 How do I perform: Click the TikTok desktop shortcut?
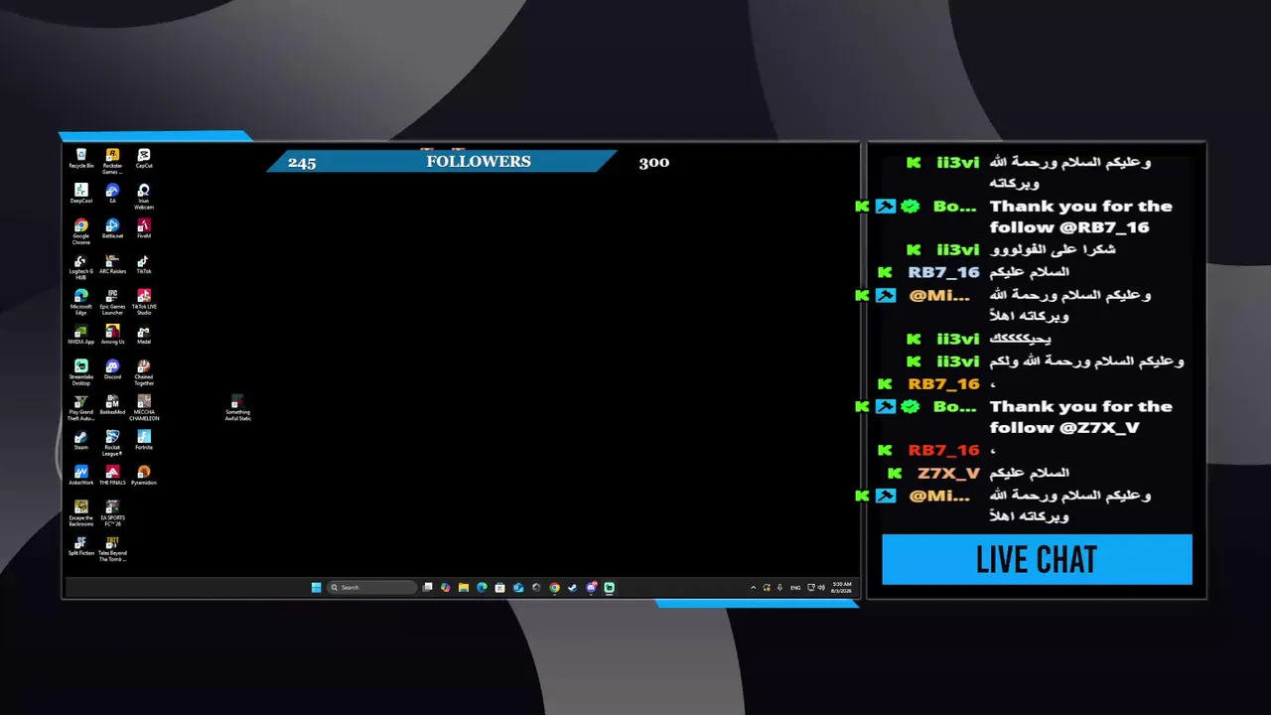(x=144, y=263)
